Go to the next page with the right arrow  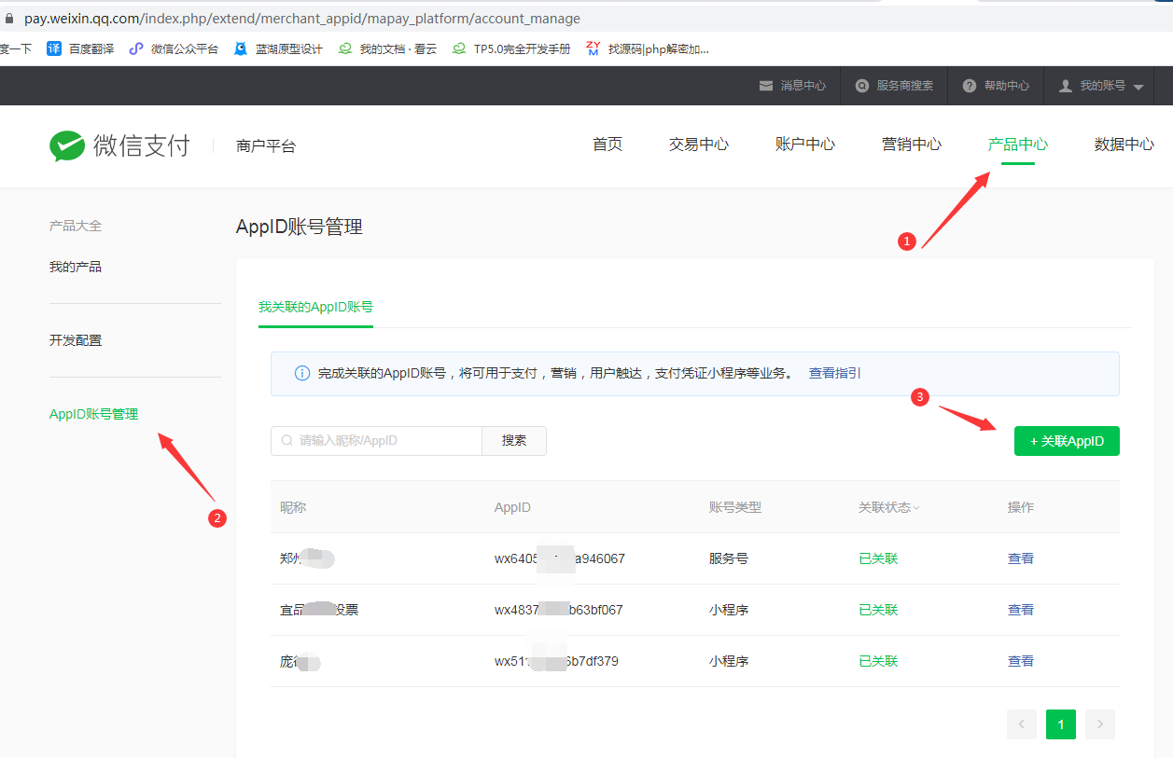(x=1100, y=724)
